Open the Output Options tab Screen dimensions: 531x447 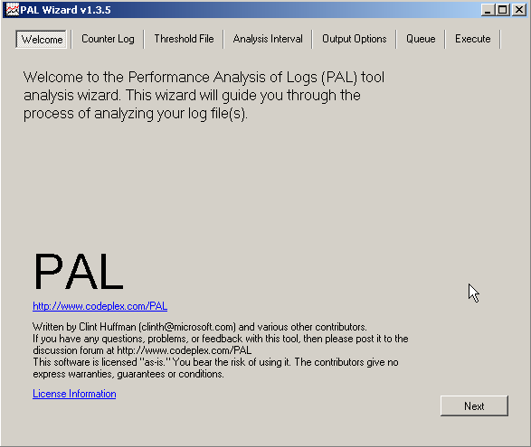point(354,39)
